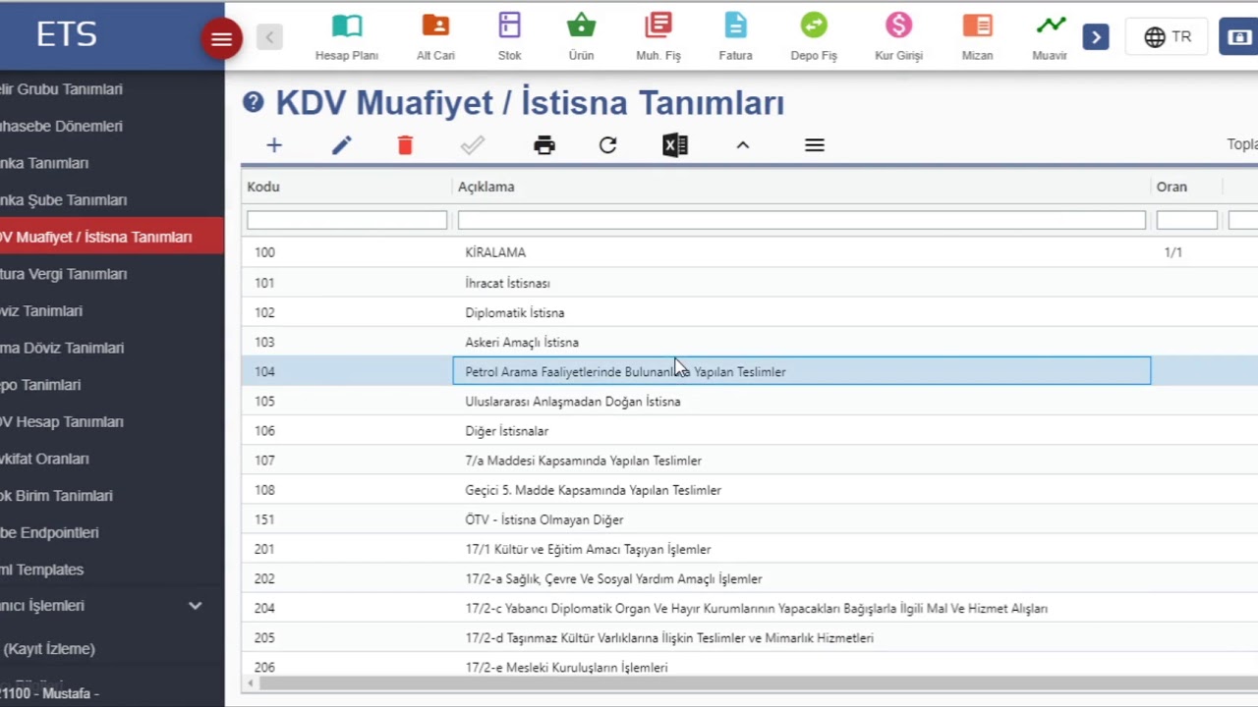The height and width of the screenshot is (707, 1258).
Task: Click the Oran filter input
Action: click(1186, 220)
